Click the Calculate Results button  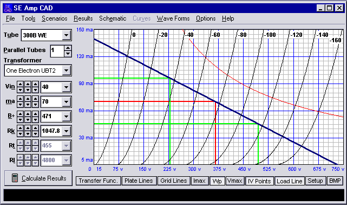(x=38, y=178)
